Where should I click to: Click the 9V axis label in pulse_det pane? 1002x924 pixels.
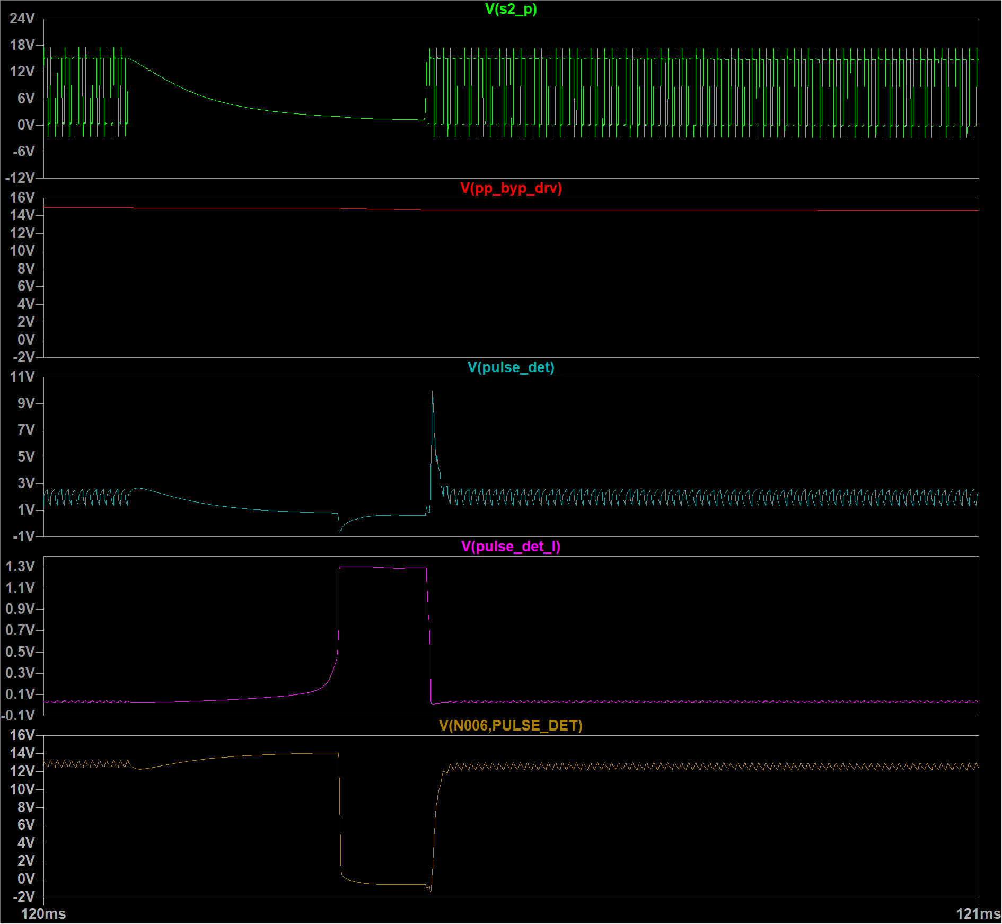(26, 403)
